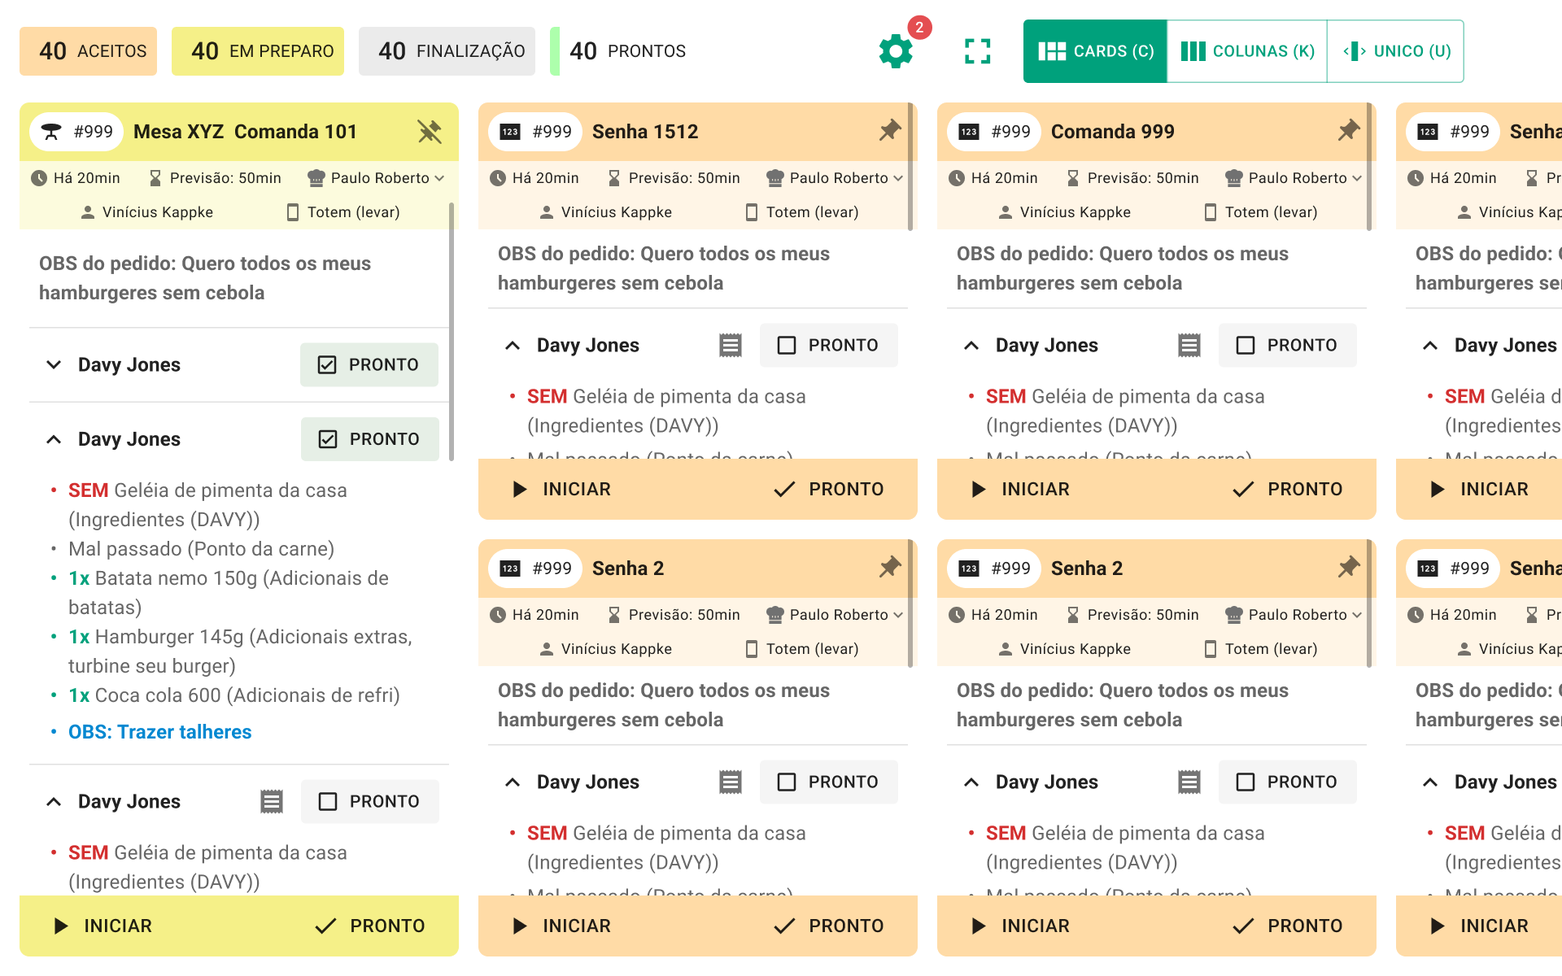Filter by 40 ACEITOS status
The width and height of the screenshot is (1562, 976).
tap(89, 51)
